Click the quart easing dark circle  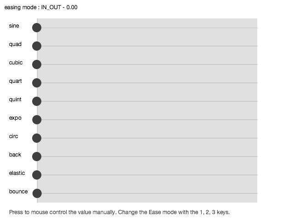coord(37,83)
